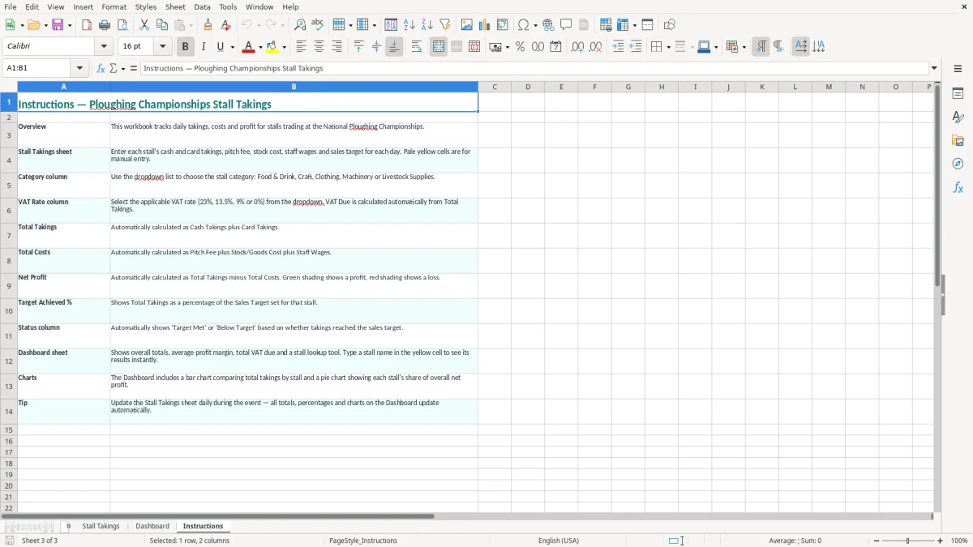This screenshot has height=547, width=973.
Task: Click the Sort Ascending icon
Action: 409,25
